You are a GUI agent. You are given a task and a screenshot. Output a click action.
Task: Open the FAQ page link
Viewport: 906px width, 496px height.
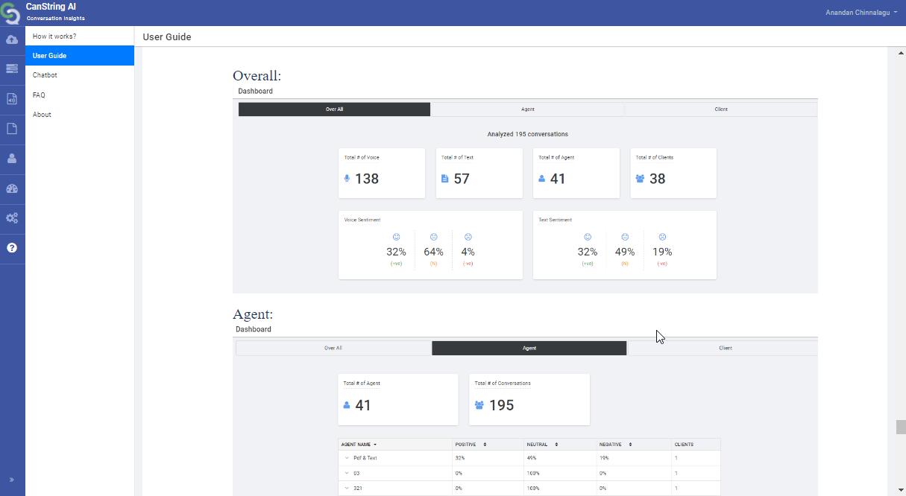click(39, 95)
